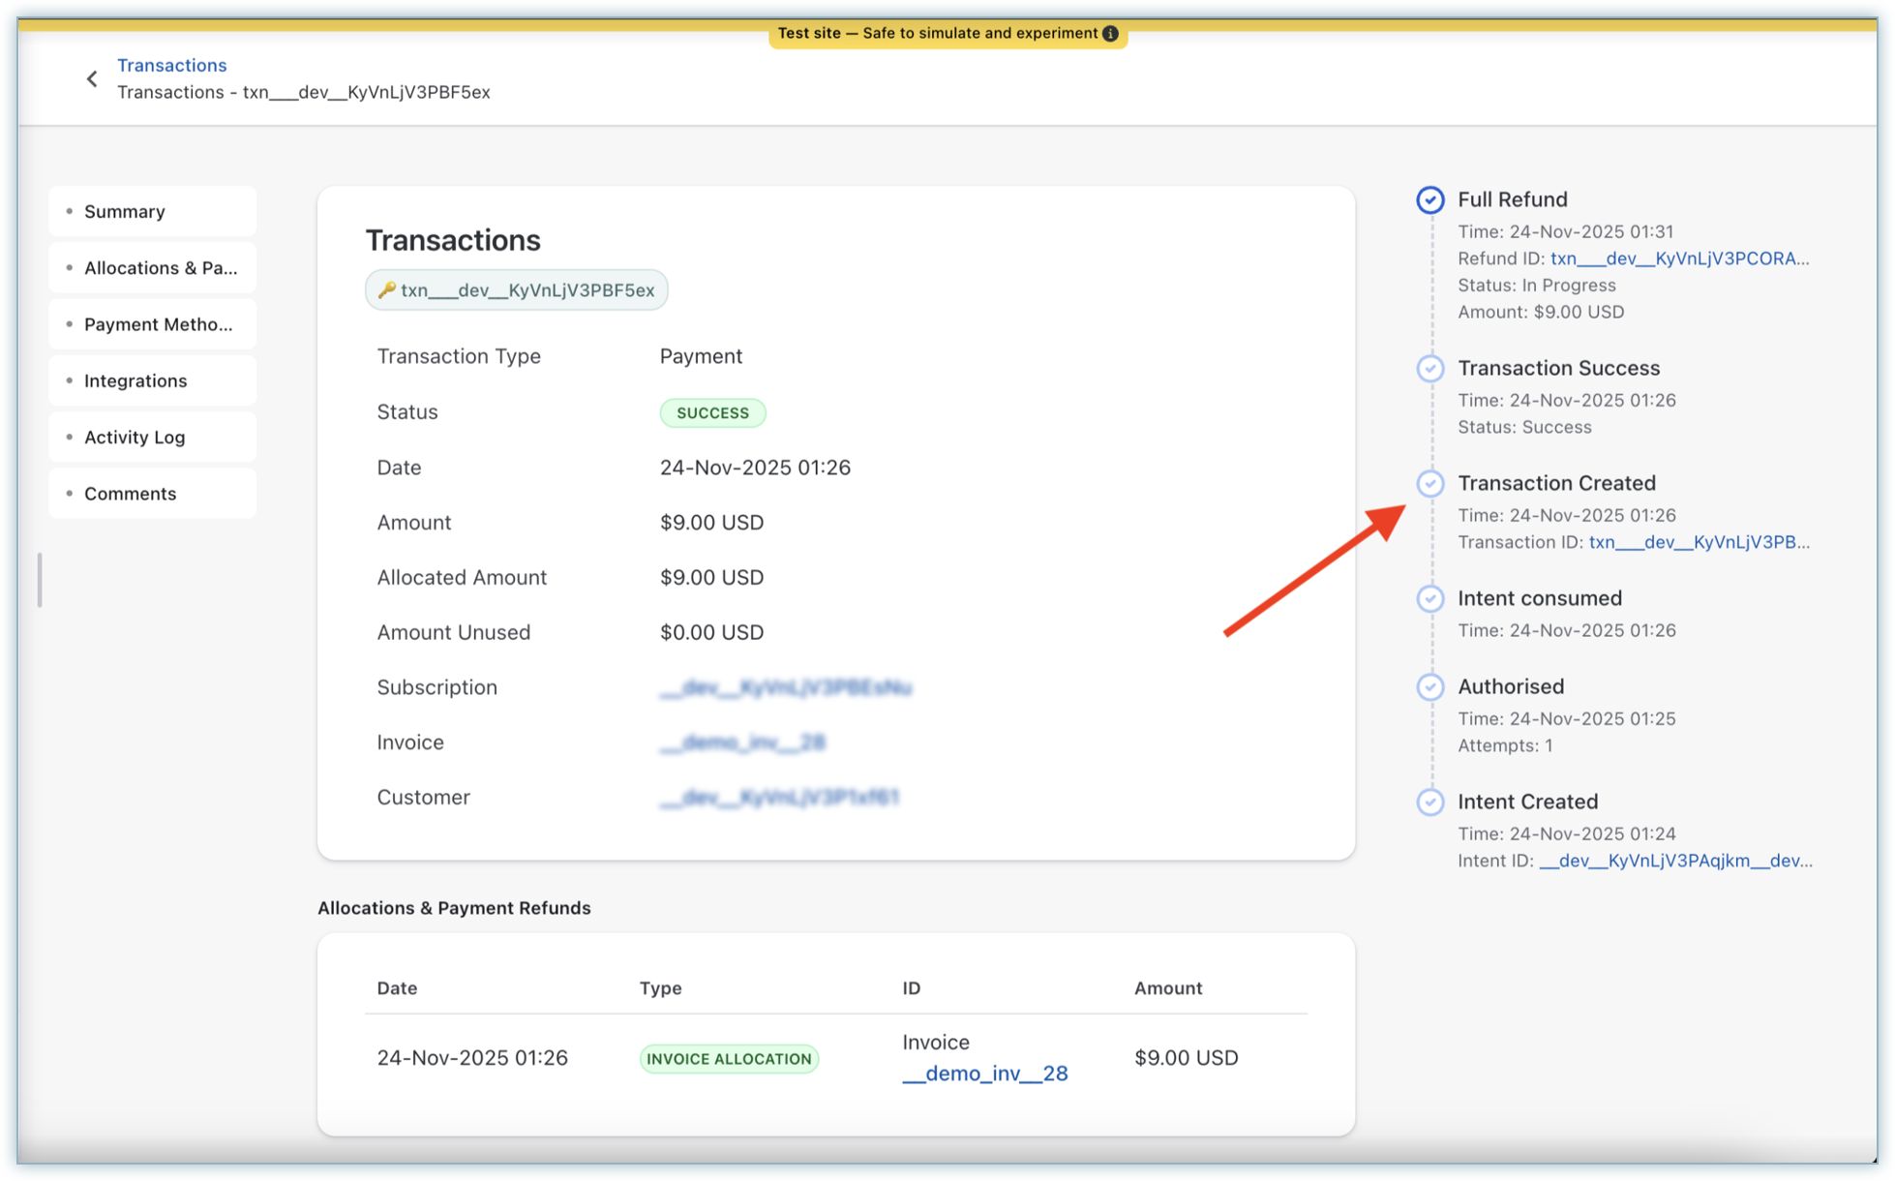1895x1181 pixels.
Task: Click the back arrow chevron
Action: point(92,78)
